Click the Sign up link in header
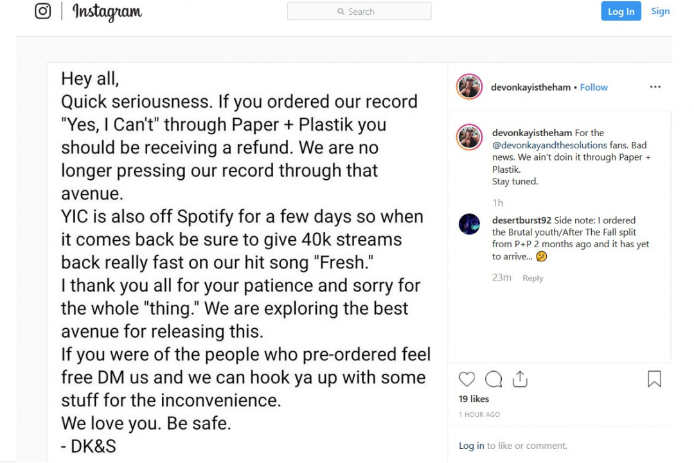The width and height of the screenshot is (694, 463). point(660,12)
